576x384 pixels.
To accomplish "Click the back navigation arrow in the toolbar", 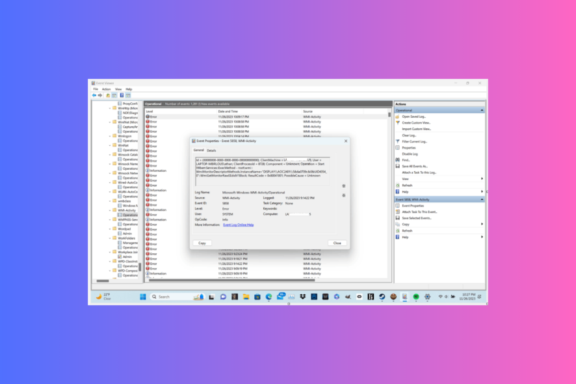I will 93,94.
